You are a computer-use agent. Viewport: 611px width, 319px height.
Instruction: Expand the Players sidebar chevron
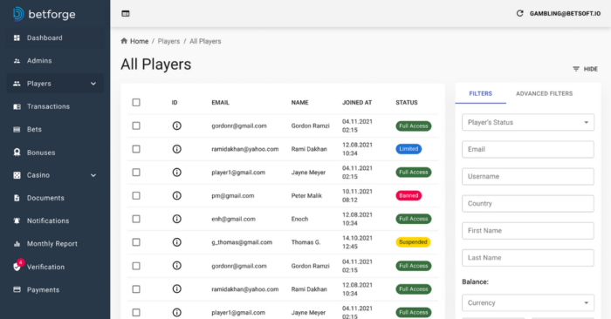pyautogui.click(x=93, y=84)
